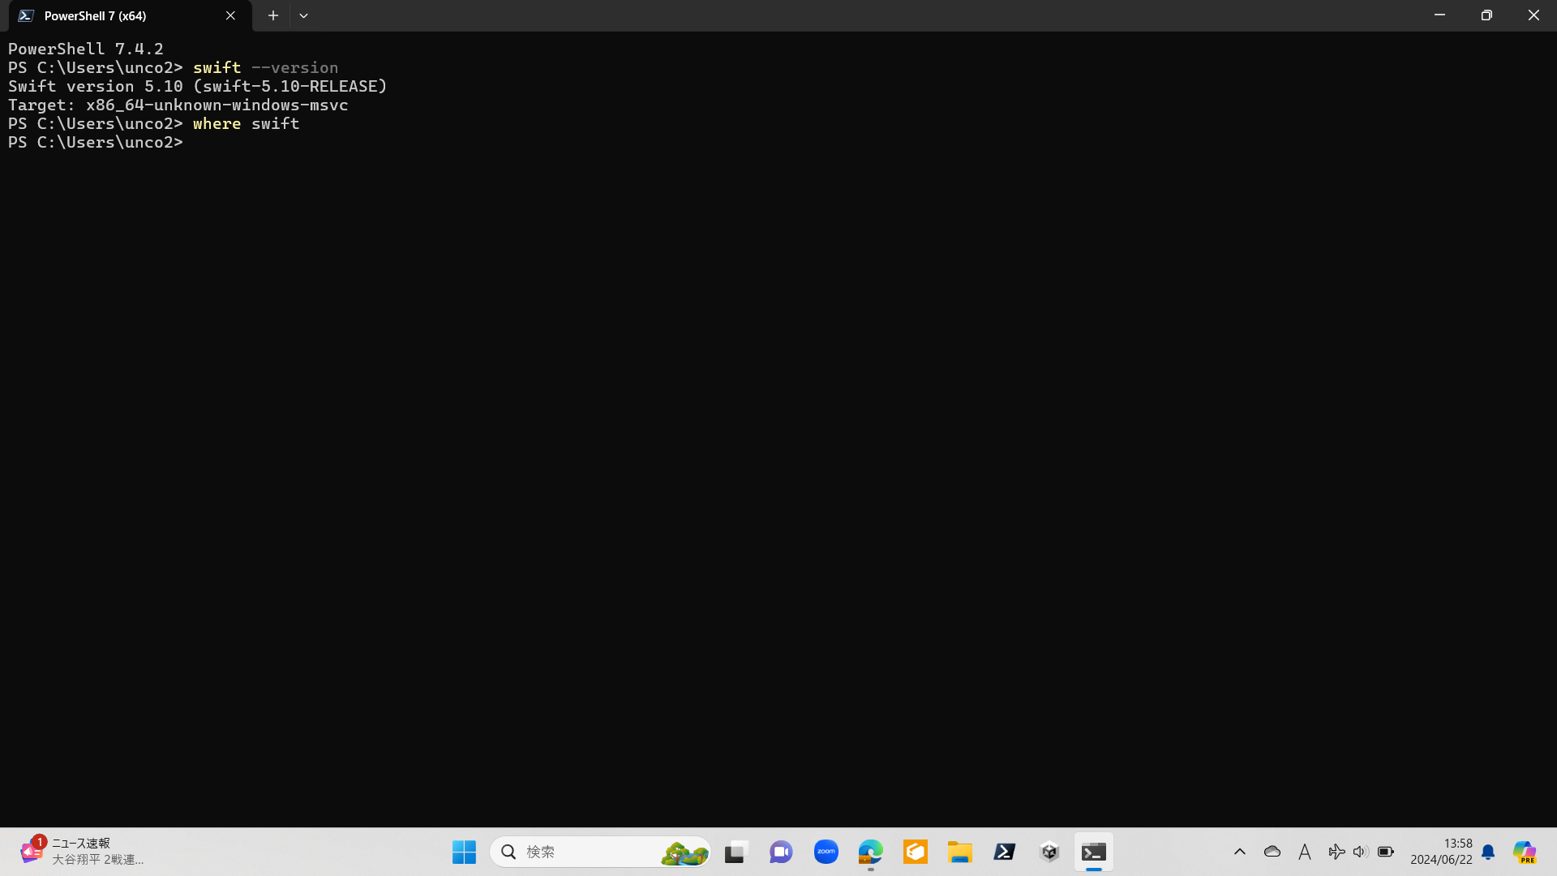1557x876 pixels.
Task: Open the clock and date 13:58
Action: click(1441, 852)
